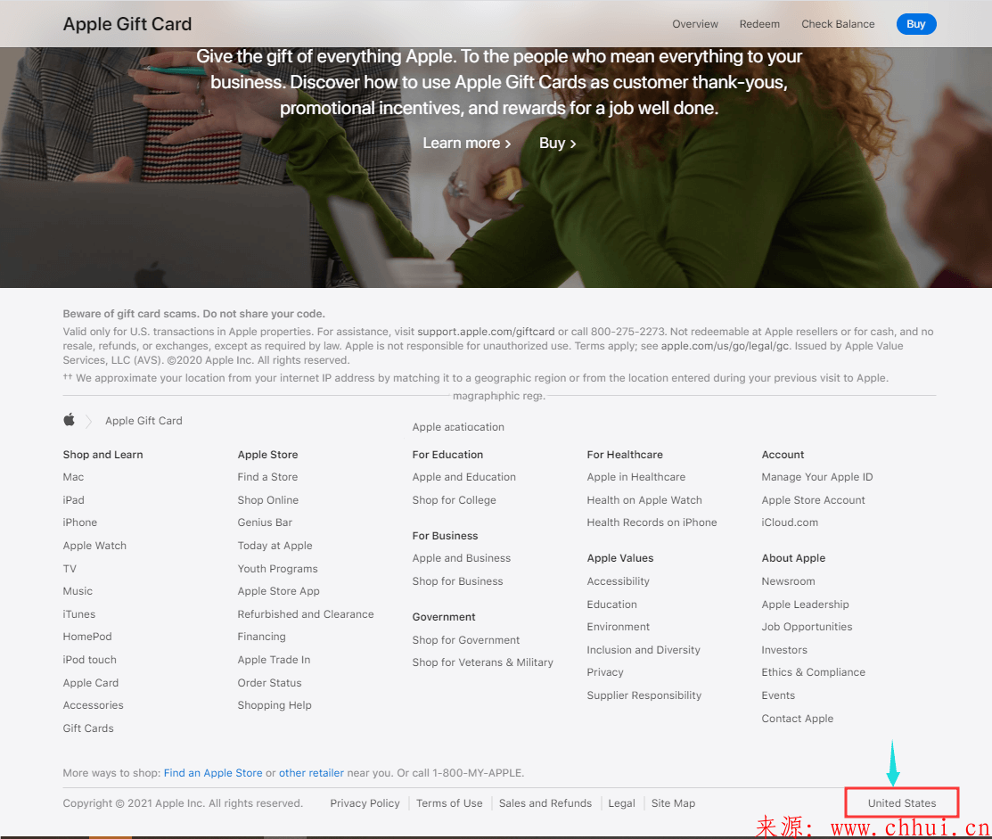Image resolution: width=992 pixels, height=839 pixels.
Task: Click Apple Gift Card breadcrumb text
Action: coord(143,421)
